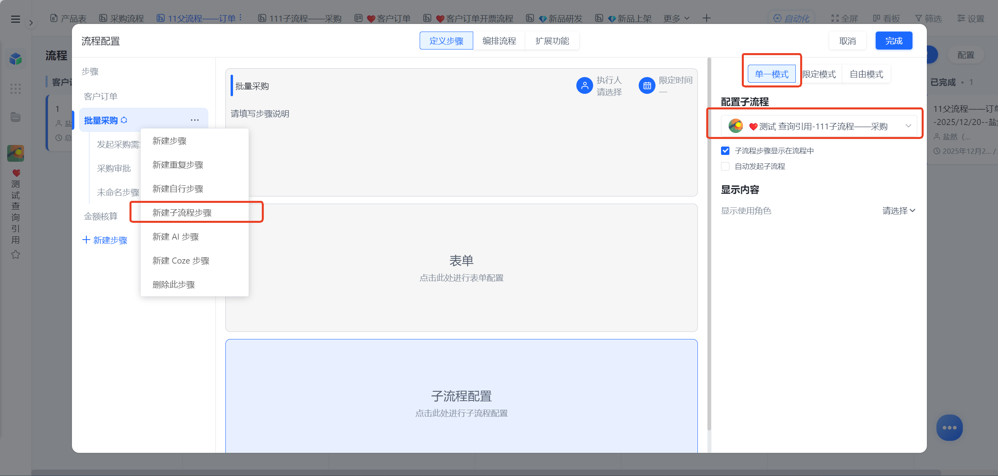Click the workspace avatar in left sidebar
The width and height of the screenshot is (998, 476).
coord(16,153)
